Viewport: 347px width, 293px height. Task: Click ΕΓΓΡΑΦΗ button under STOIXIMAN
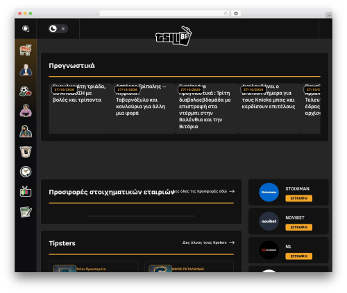[299, 198]
